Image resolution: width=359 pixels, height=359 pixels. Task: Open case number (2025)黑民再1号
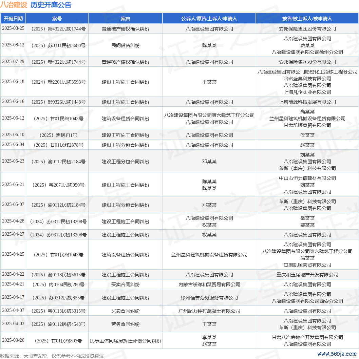tap(57, 135)
